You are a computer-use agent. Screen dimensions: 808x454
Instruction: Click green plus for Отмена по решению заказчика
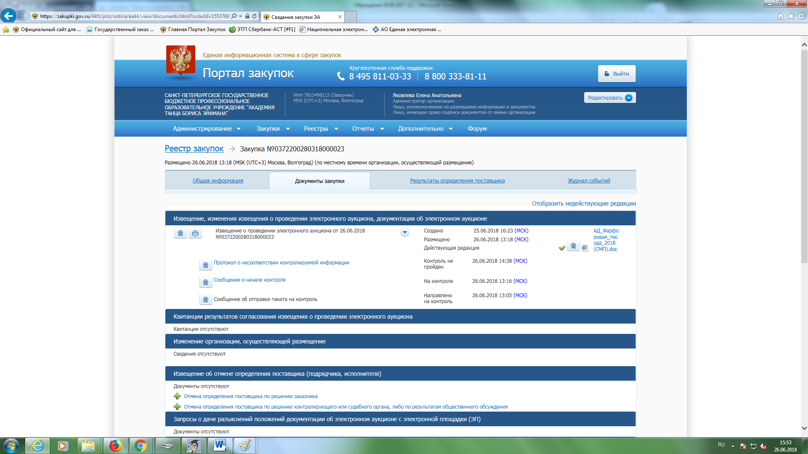177,396
